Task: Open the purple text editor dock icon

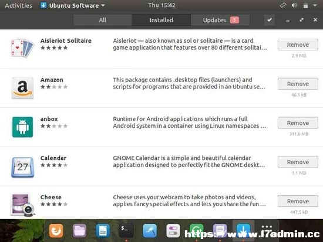Action: pyautogui.click(x=220, y=231)
